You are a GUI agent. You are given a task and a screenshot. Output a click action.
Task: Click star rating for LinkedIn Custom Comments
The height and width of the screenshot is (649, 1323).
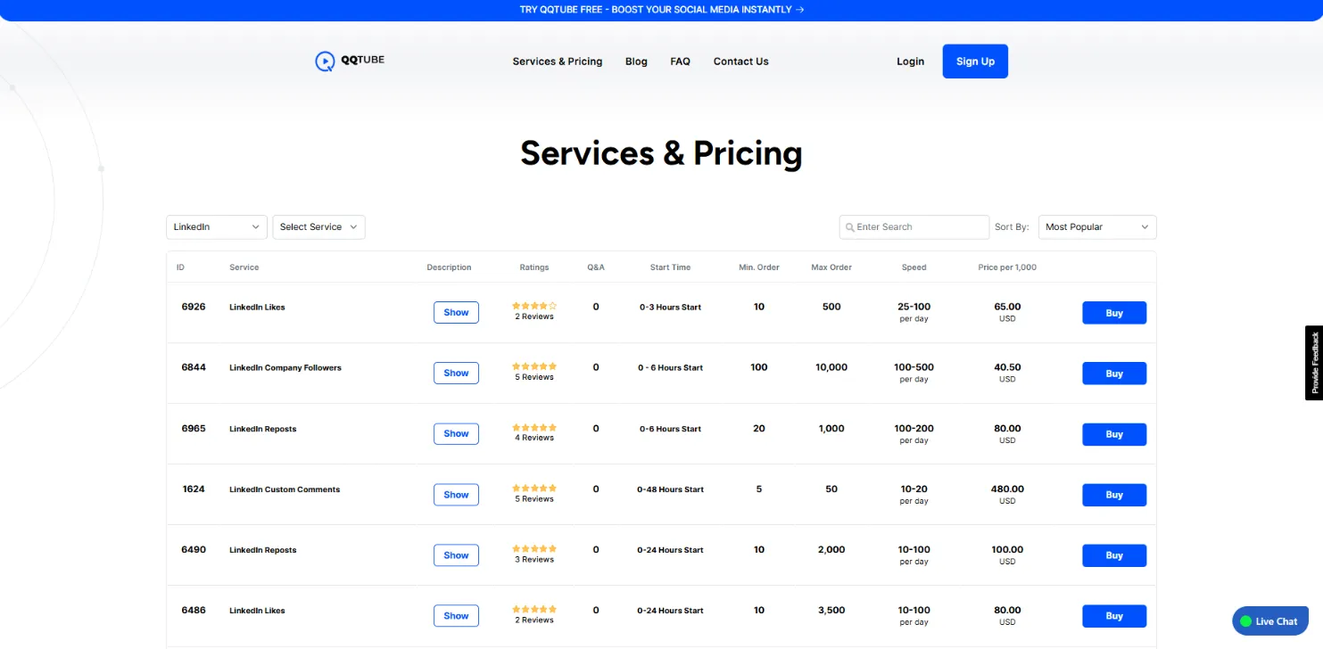(x=534, y=489)
